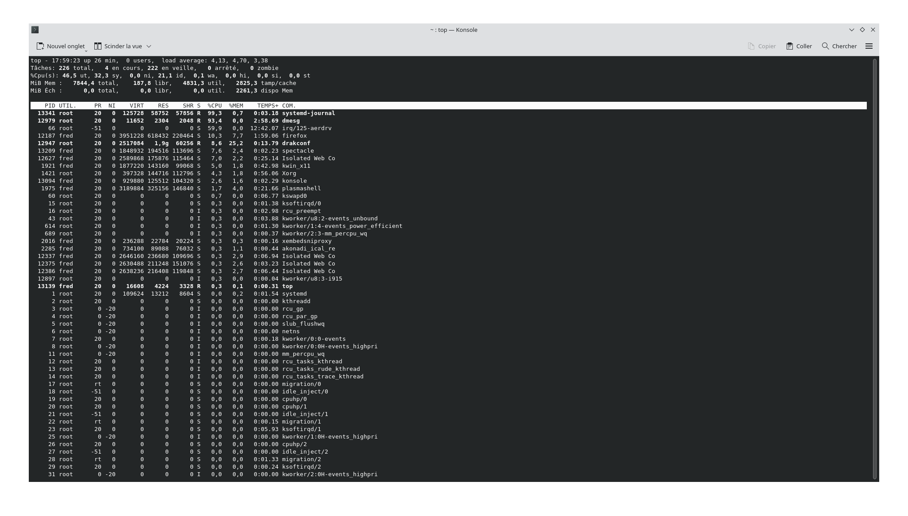Click the %CPU column header
908x516 pixels.
(214, 105)
